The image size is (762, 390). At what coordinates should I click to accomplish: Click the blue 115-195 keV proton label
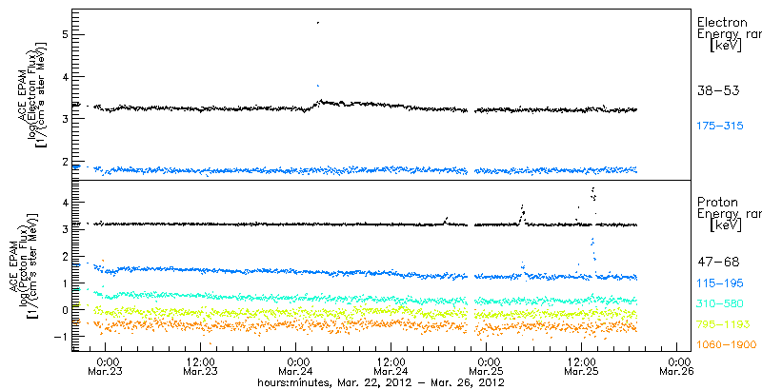(x=720, y=283)
